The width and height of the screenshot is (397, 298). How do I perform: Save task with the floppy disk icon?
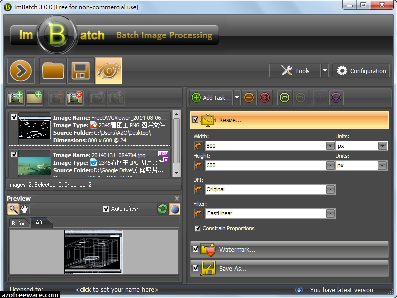coord(80,71)
